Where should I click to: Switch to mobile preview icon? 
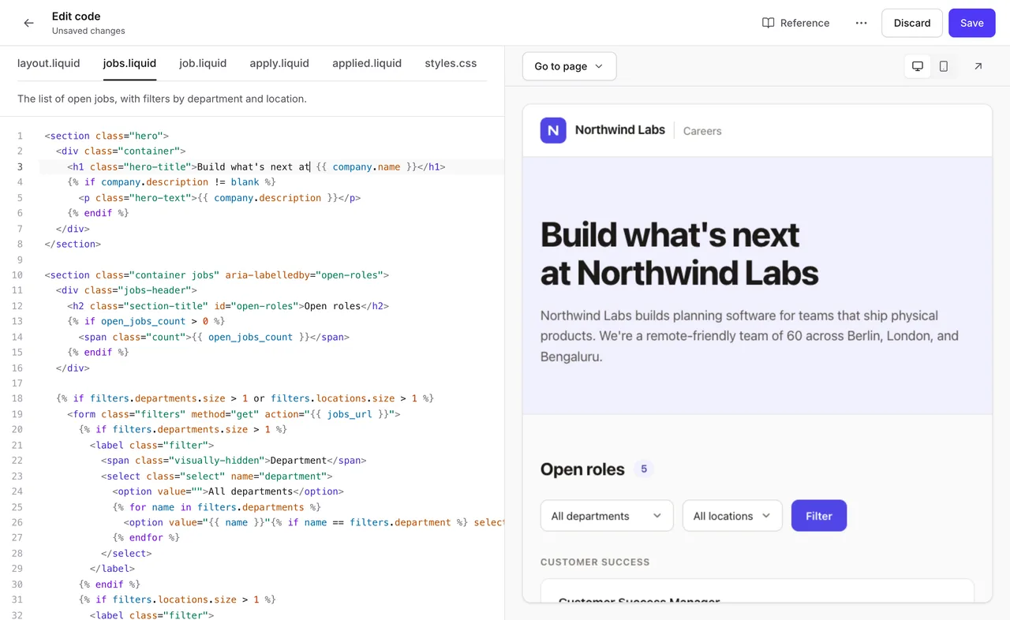[944, 66]
